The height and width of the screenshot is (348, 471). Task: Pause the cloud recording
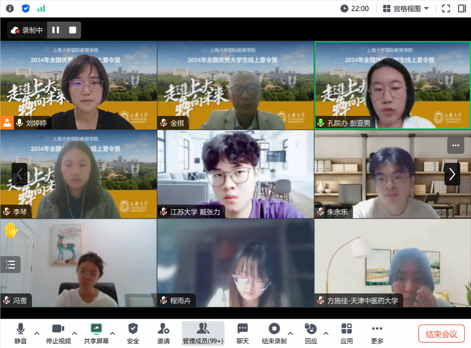pos(56,30)
